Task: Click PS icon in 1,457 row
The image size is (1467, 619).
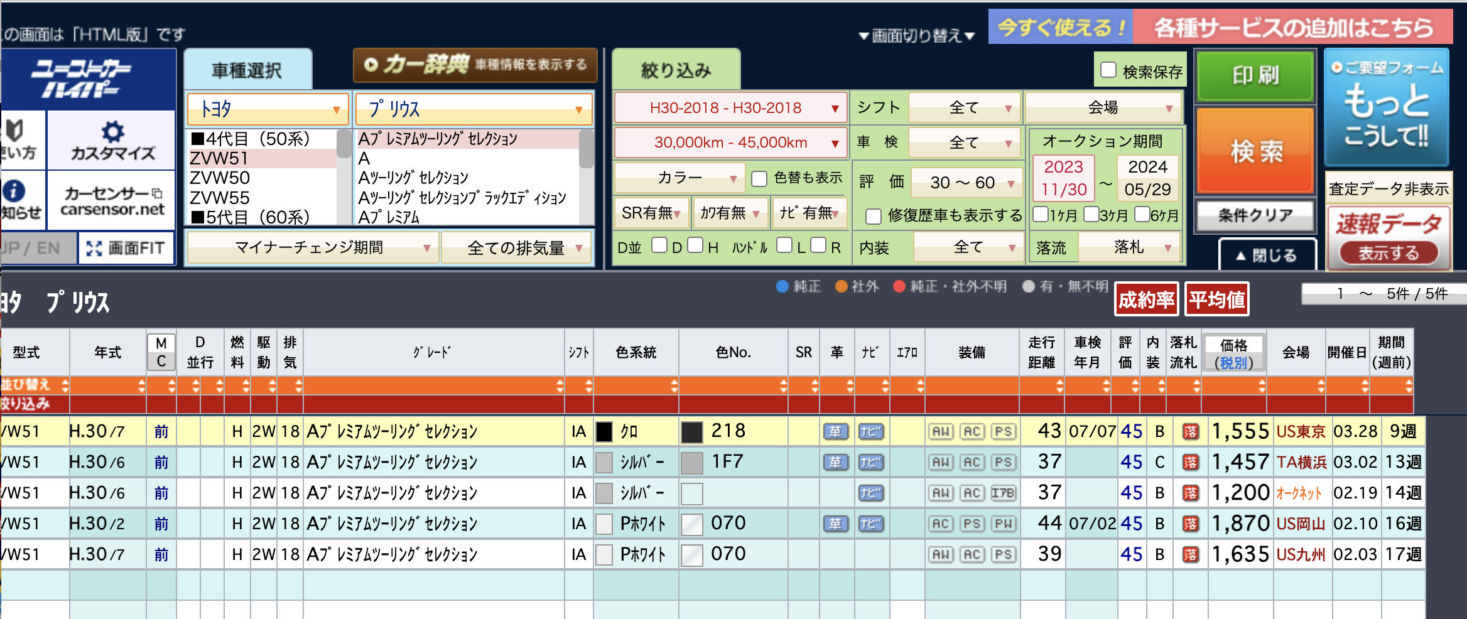Action: click(x=1004, y=463)
